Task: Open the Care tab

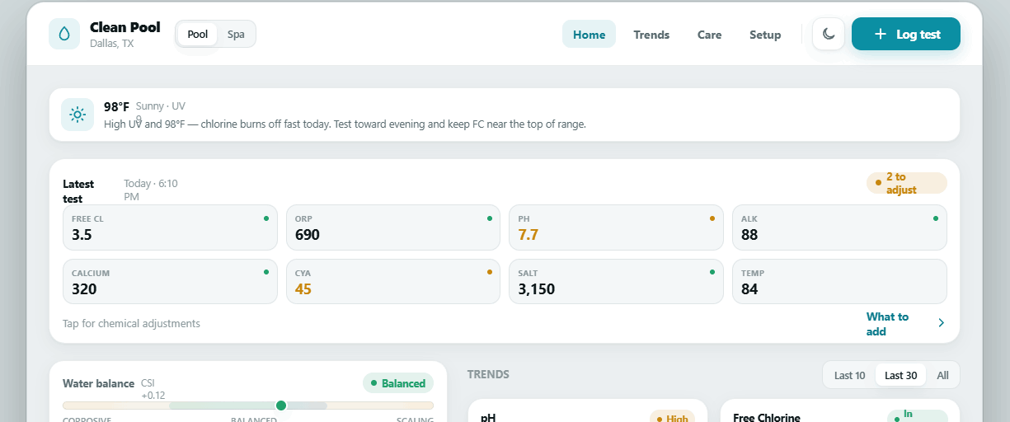Action: 709,34
